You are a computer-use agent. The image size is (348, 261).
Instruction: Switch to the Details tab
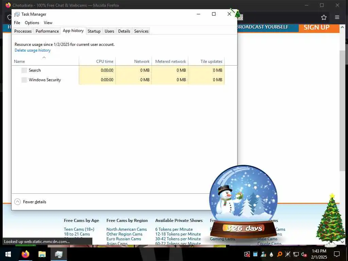[x=124, y=31]
